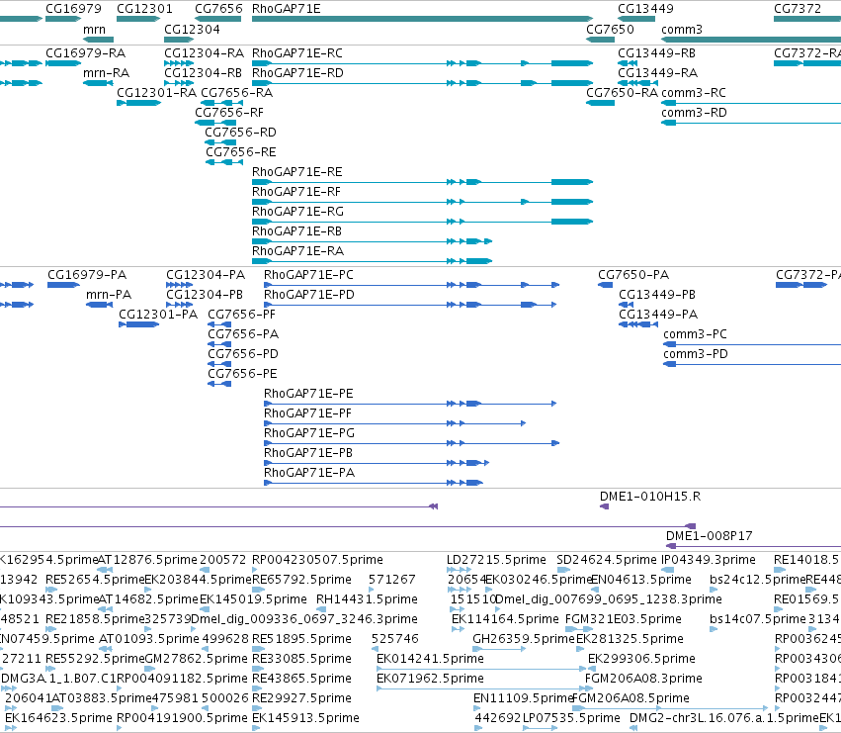Select the mrn gene arrow
This screenshot has height=733, width=841.
[98, 40]
